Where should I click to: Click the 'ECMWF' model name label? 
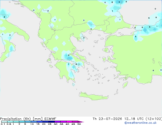tap(50, 119)
